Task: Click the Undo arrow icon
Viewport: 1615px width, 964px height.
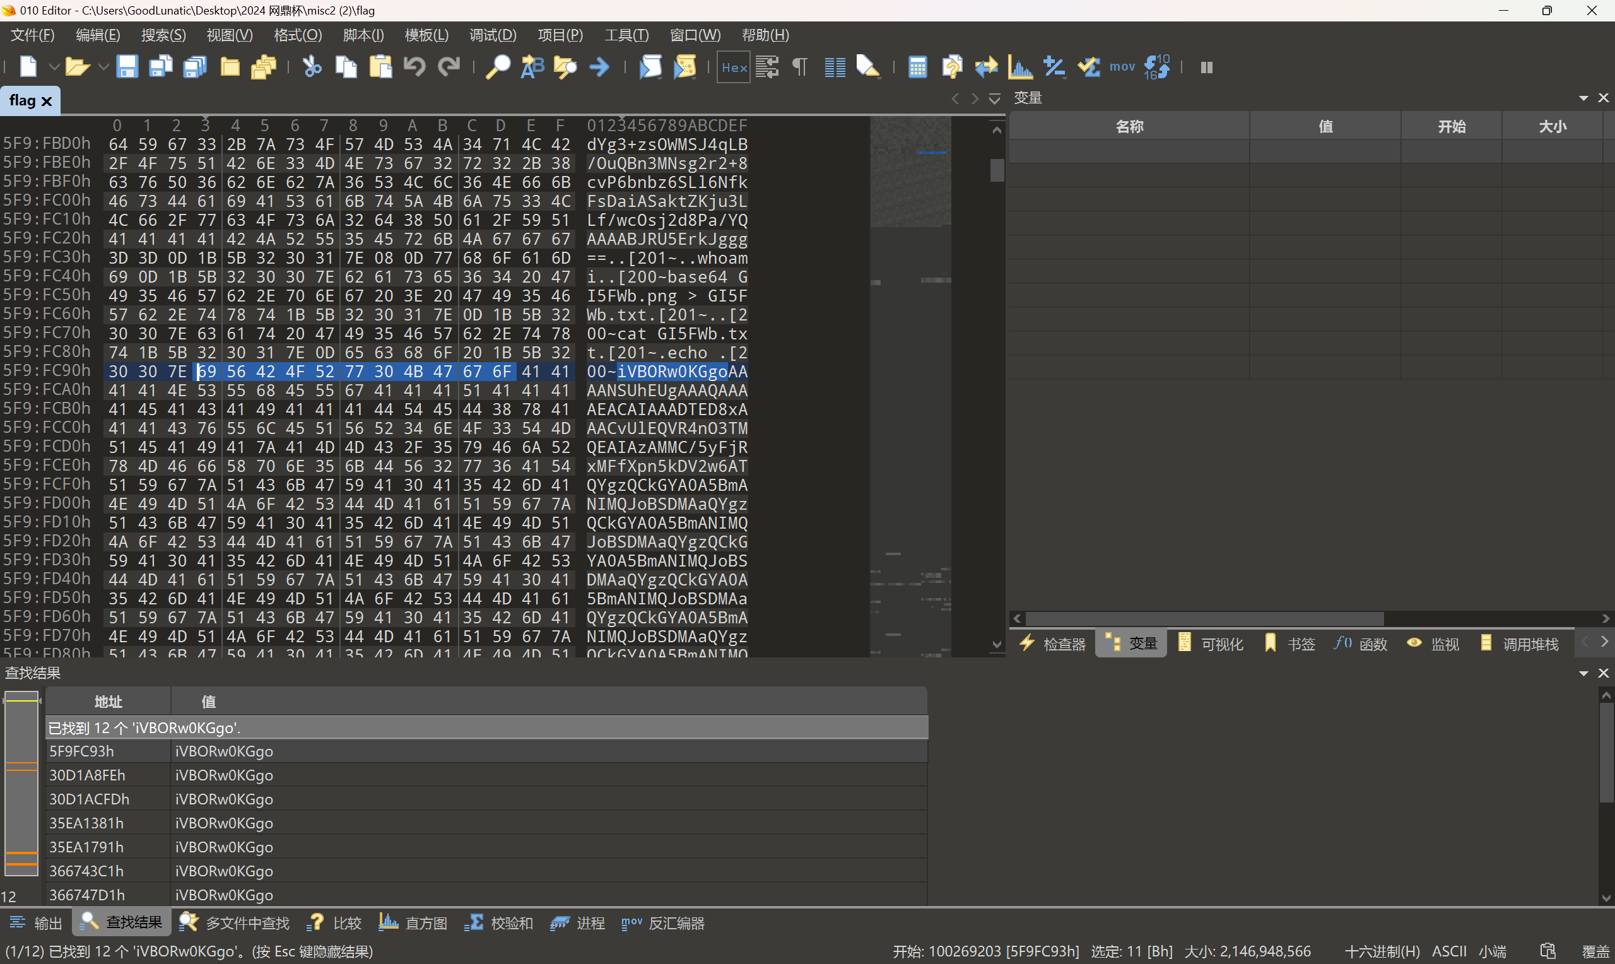Action: [414, 67]
